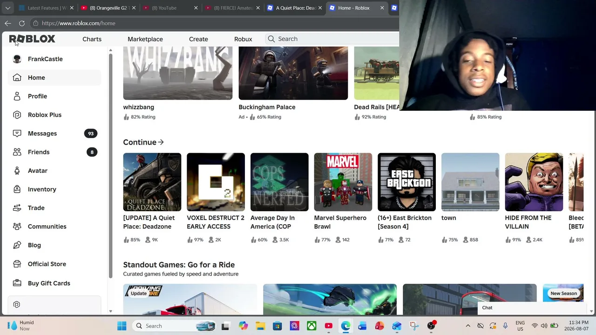Click the Buy Gift Cards card icon

point(17,283)
